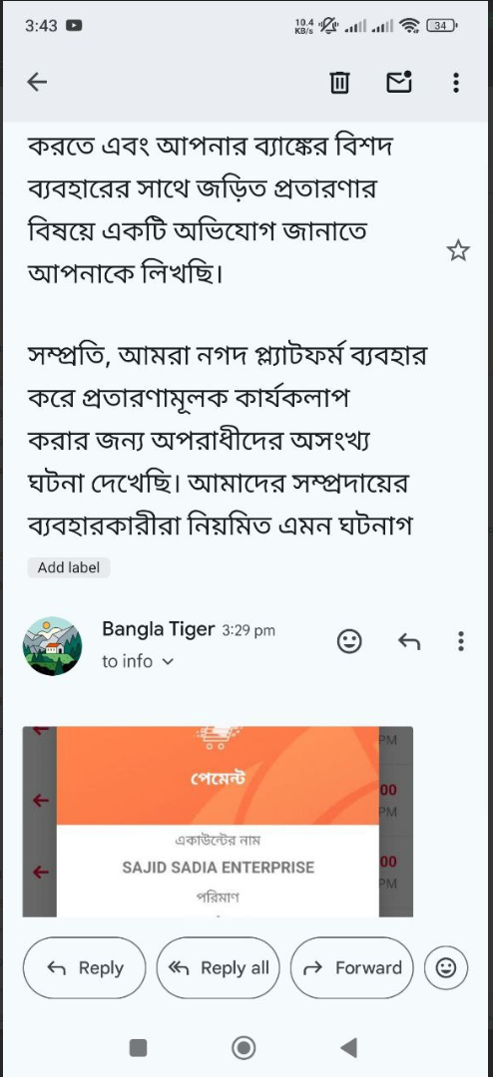Click the Add label chip
Screen dimensions: 493x1077
[69, 567]
